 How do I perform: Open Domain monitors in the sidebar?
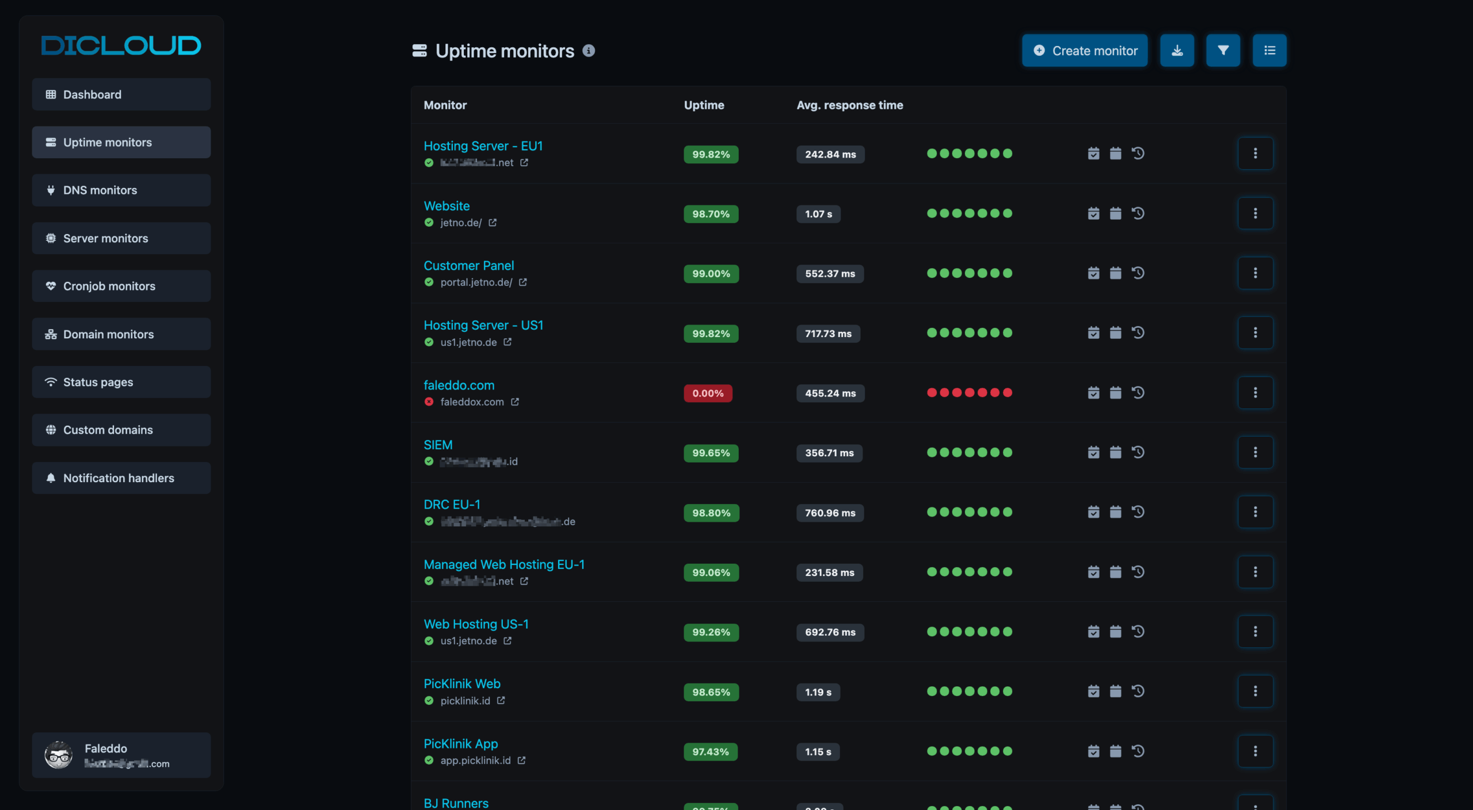pos(121,334)
